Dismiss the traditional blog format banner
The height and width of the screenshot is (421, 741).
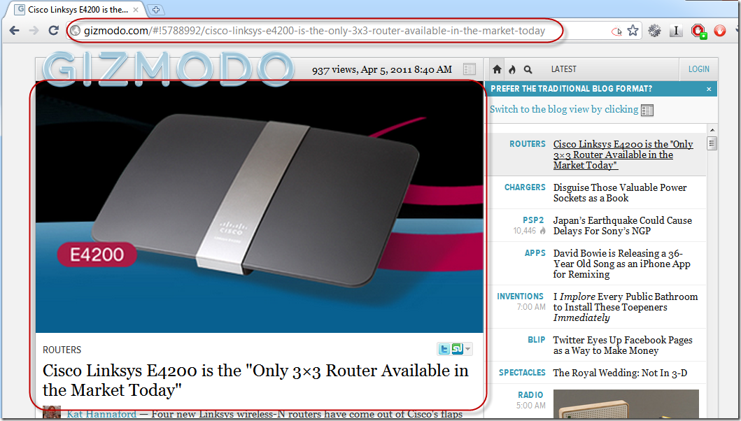[708, 89]
